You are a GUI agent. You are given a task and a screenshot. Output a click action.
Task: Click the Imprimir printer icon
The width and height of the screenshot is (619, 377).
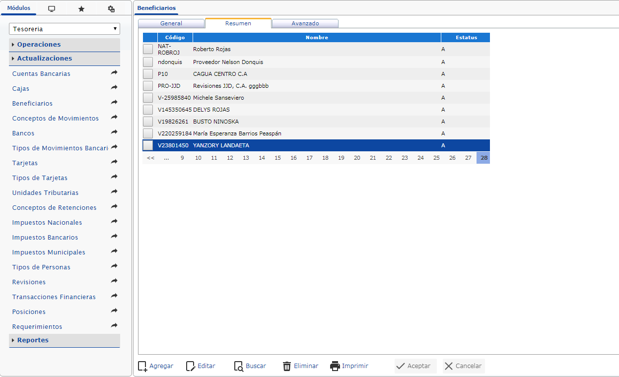click(x=335, y=366)
